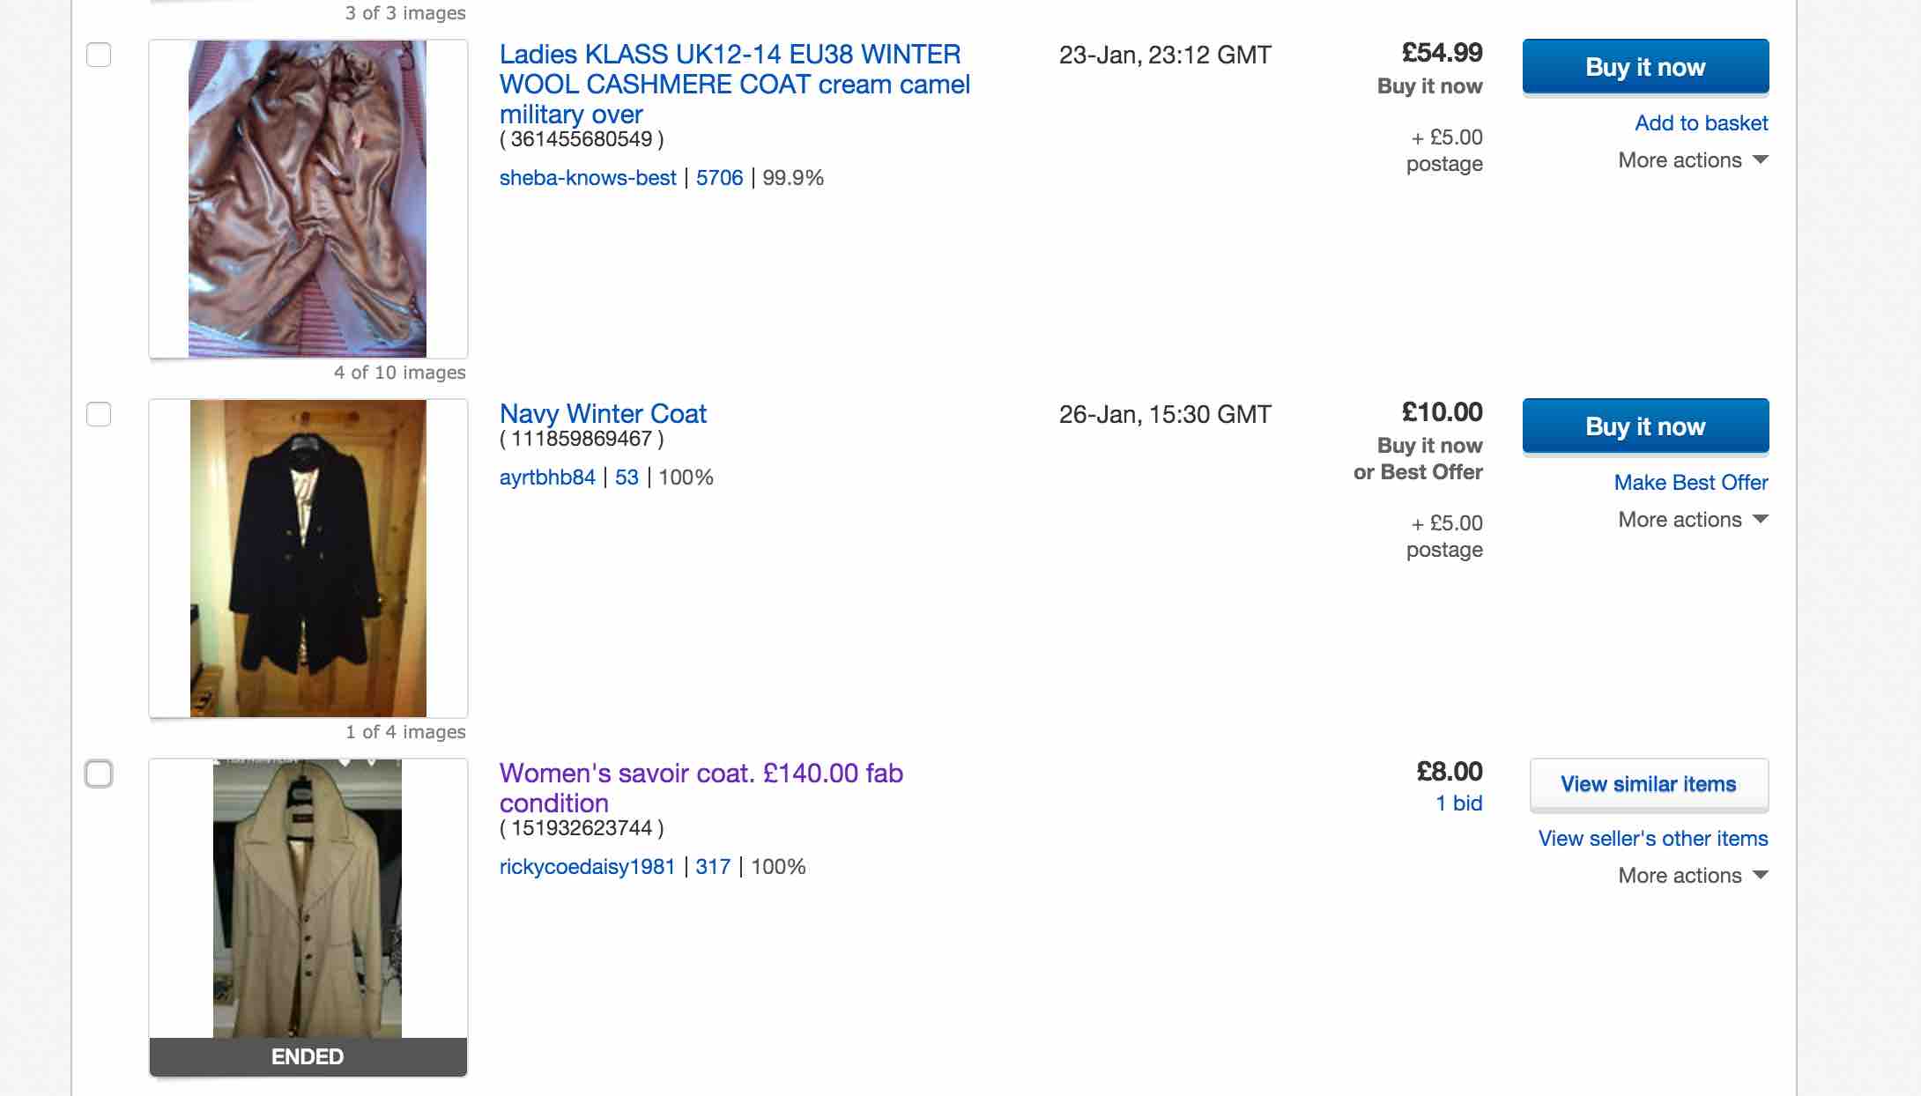Check the box for the savoir coat listing
Image resolution: width=1921 pixels, height=1096 pixels.
[99, 774]
